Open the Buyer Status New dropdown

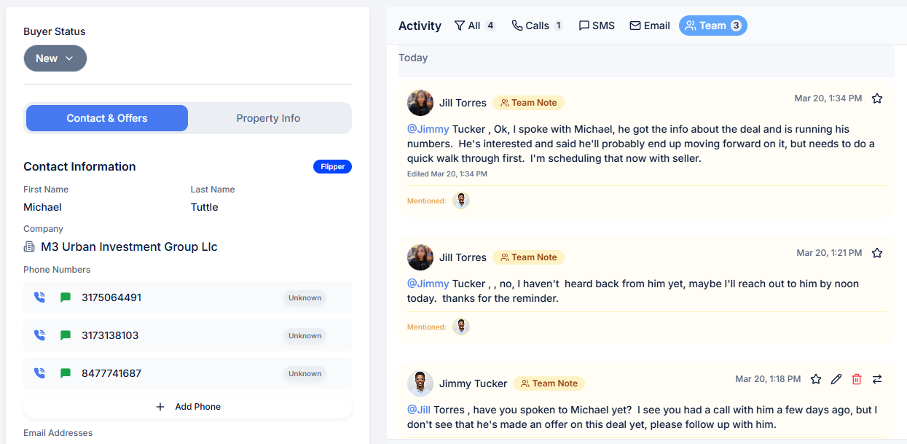pyautogui.click(x=55, y=58)
